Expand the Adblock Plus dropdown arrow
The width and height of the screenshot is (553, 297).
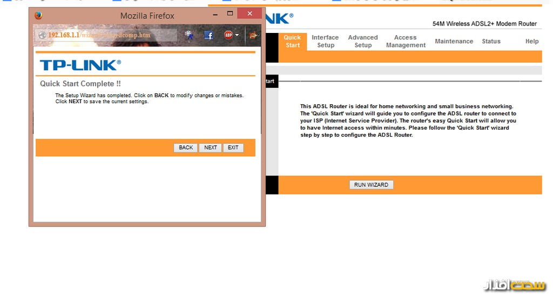(237, 36)
